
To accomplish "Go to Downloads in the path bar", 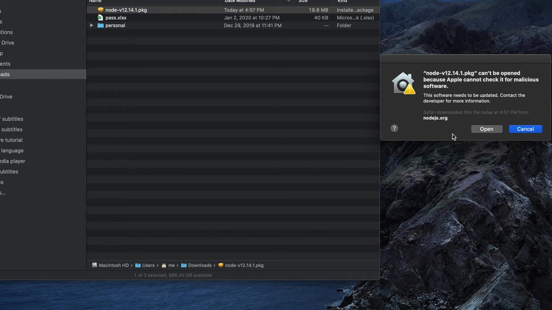I will coord(200,265).
